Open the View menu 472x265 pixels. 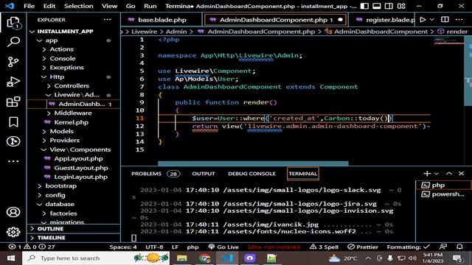click(x=109, y=6)
